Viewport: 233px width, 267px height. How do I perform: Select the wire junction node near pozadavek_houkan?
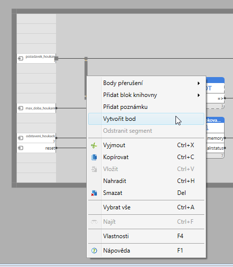tap(86, 59)
